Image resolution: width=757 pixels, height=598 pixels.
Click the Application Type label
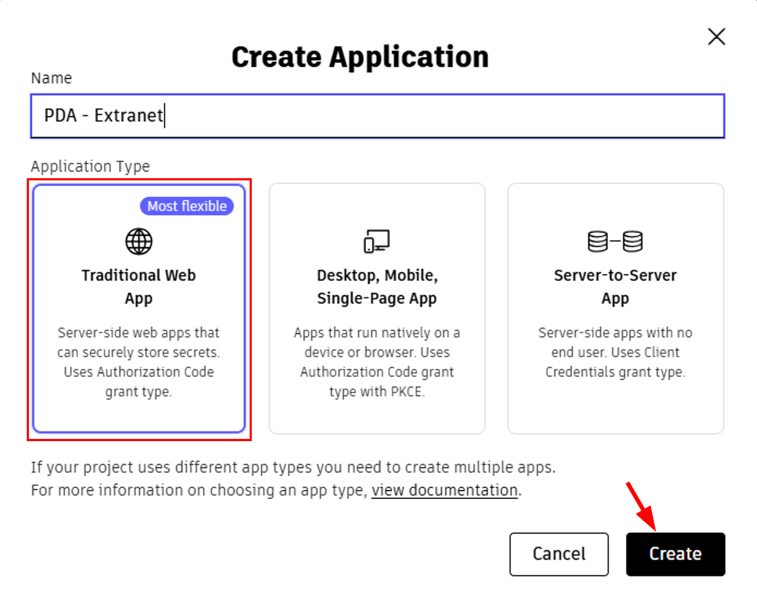click(x=90, y=166)
